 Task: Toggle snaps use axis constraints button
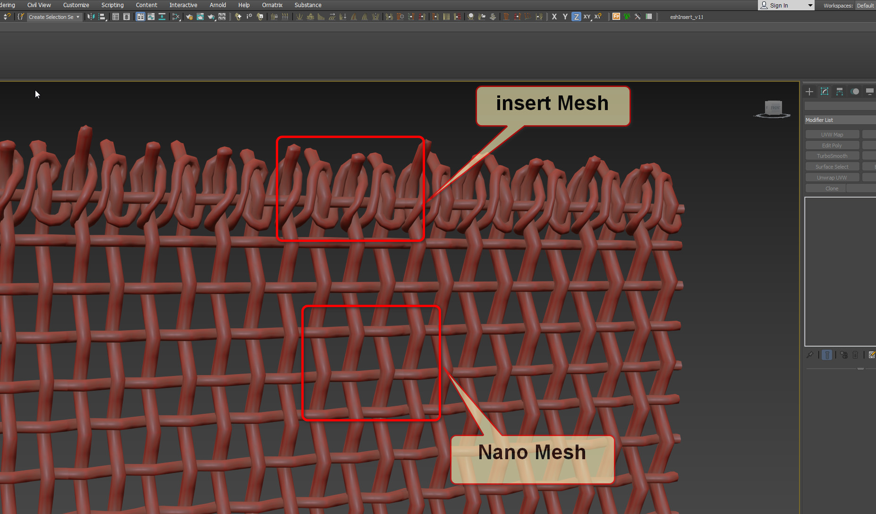[598, 17]
